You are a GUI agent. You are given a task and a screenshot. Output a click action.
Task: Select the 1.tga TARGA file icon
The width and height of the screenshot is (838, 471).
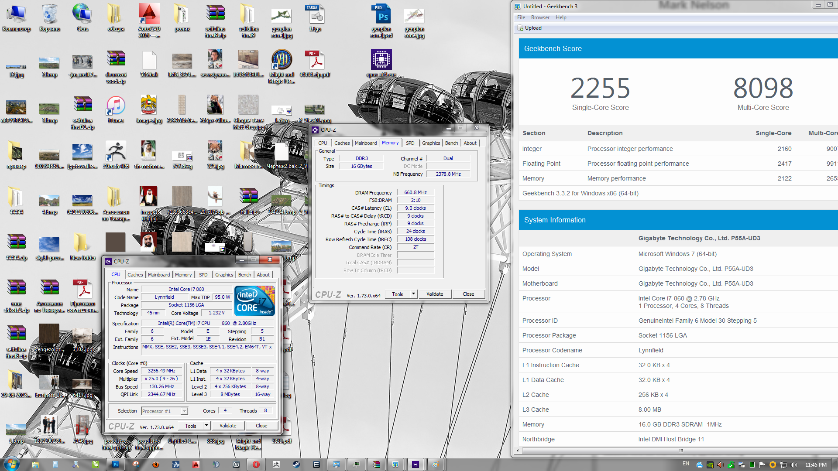tap(315, 18)
